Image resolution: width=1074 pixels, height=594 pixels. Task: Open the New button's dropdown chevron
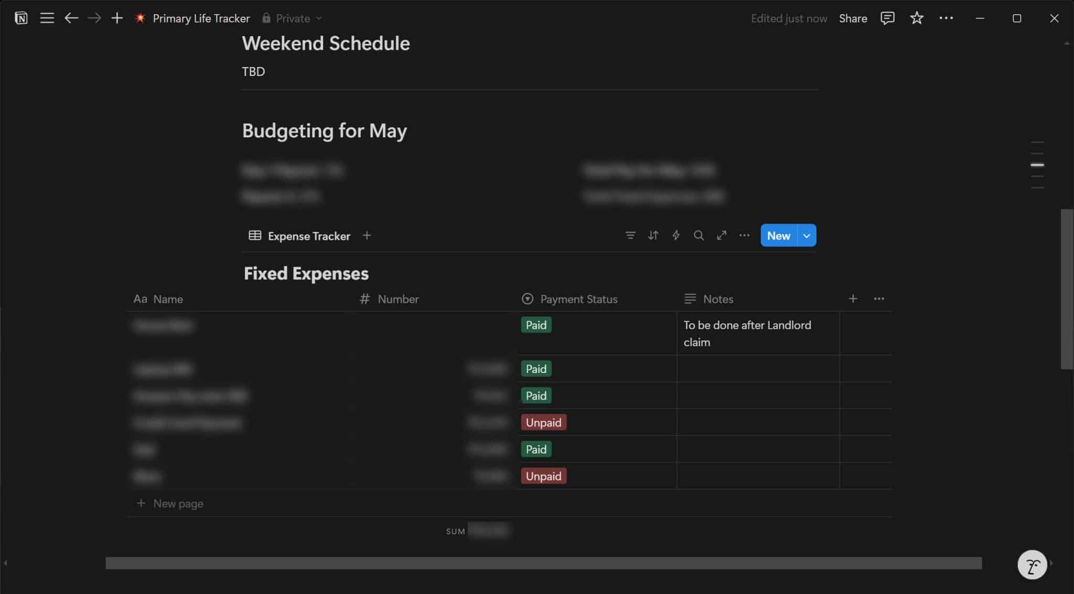point(806,235)
